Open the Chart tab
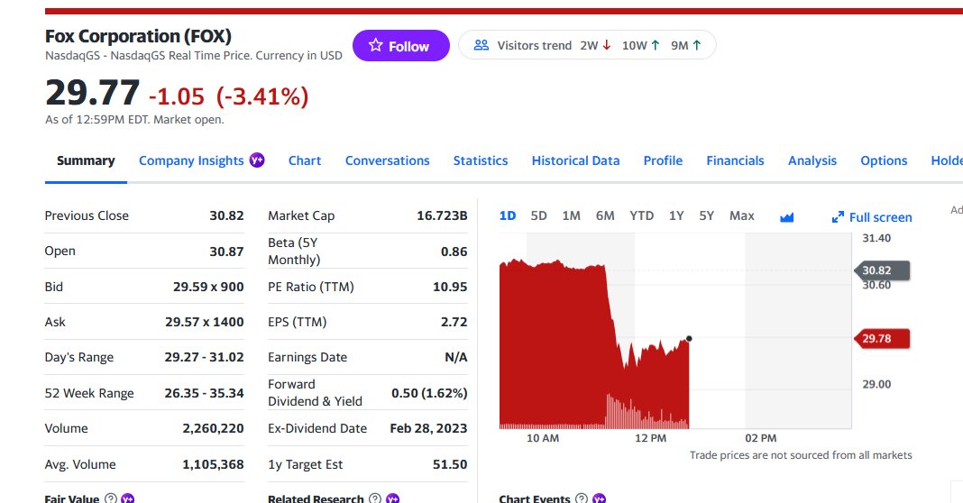The height and width of the screenshot is (503, 963). tap(305, 161)
